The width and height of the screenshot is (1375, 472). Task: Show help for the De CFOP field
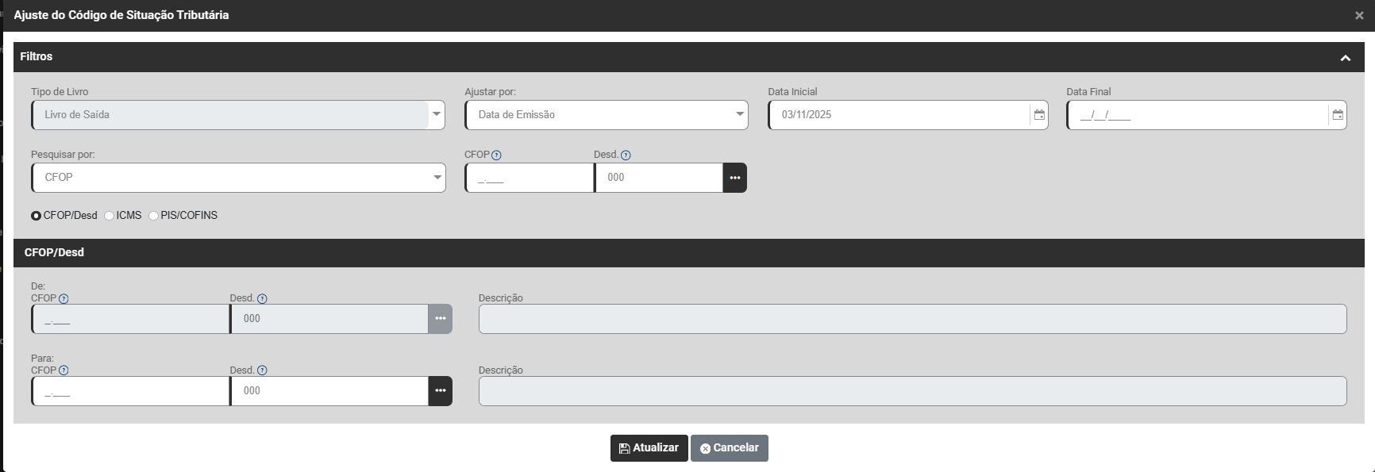64,299
